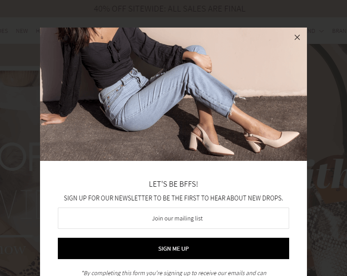Open the partially visible BRAN menu item
Screen dimensions: 347x276
(x=339, y=31)
